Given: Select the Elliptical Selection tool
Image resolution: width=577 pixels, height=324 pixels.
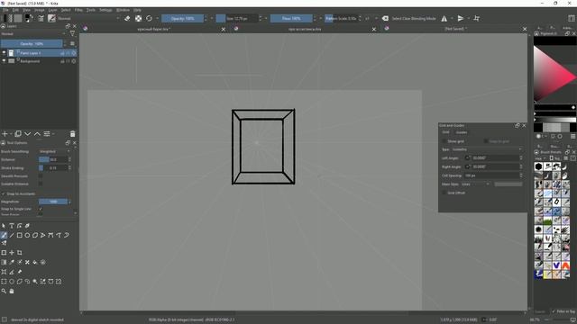Looking at the screenshot, I should tap(12, 282).
